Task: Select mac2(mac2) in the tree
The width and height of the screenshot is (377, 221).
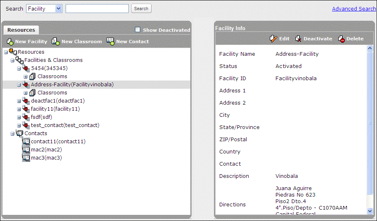Action: click(x=46, y=150)
